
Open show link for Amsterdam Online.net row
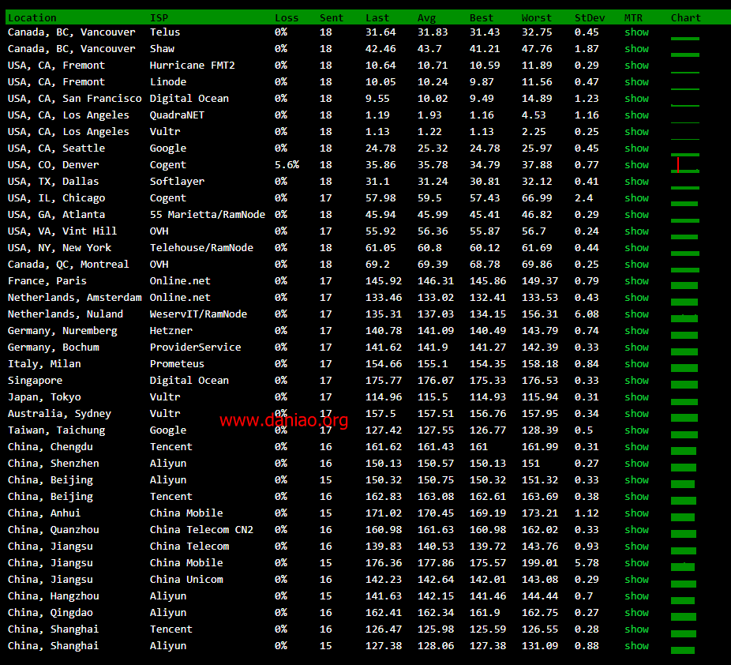coord(636,298)
